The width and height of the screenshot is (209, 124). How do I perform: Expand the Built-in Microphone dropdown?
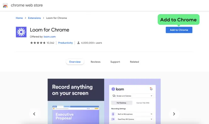[151, 114]
